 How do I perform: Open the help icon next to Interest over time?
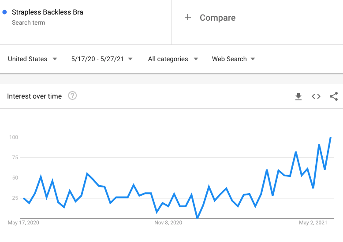coord(72,95)
